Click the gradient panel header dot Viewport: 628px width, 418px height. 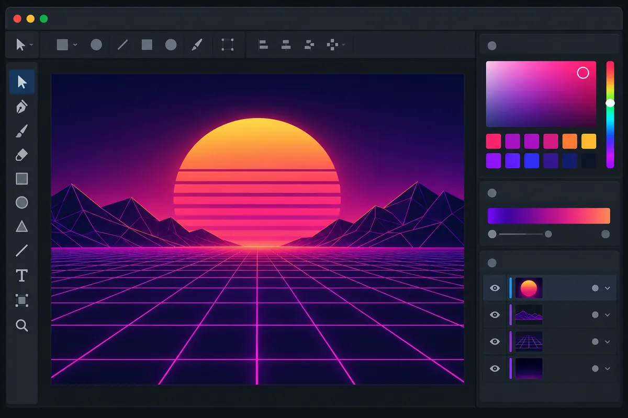tap(492, 193)
